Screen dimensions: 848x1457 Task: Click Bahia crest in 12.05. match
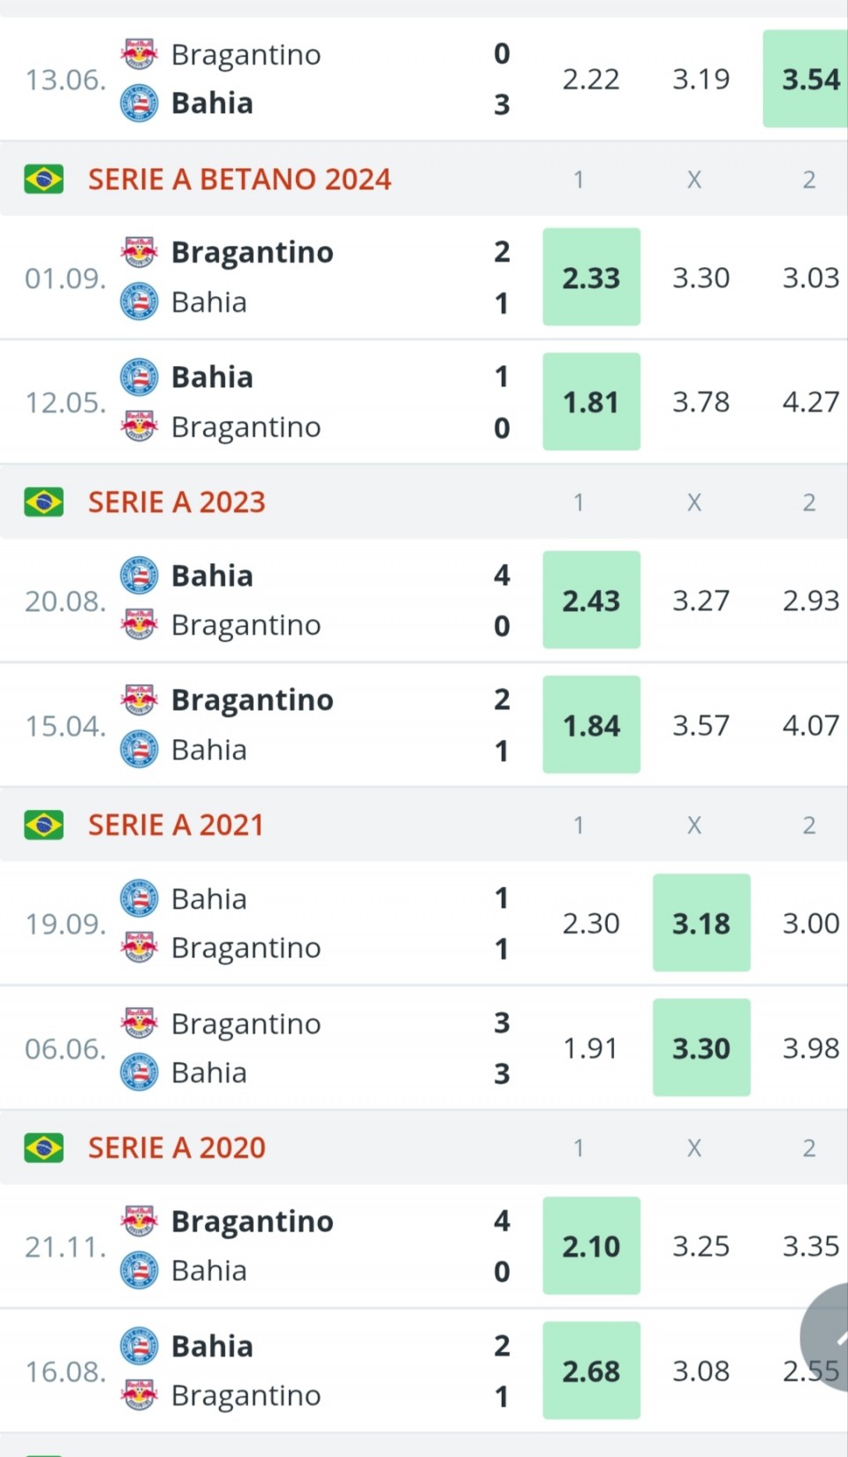click(x=139, y=378)
